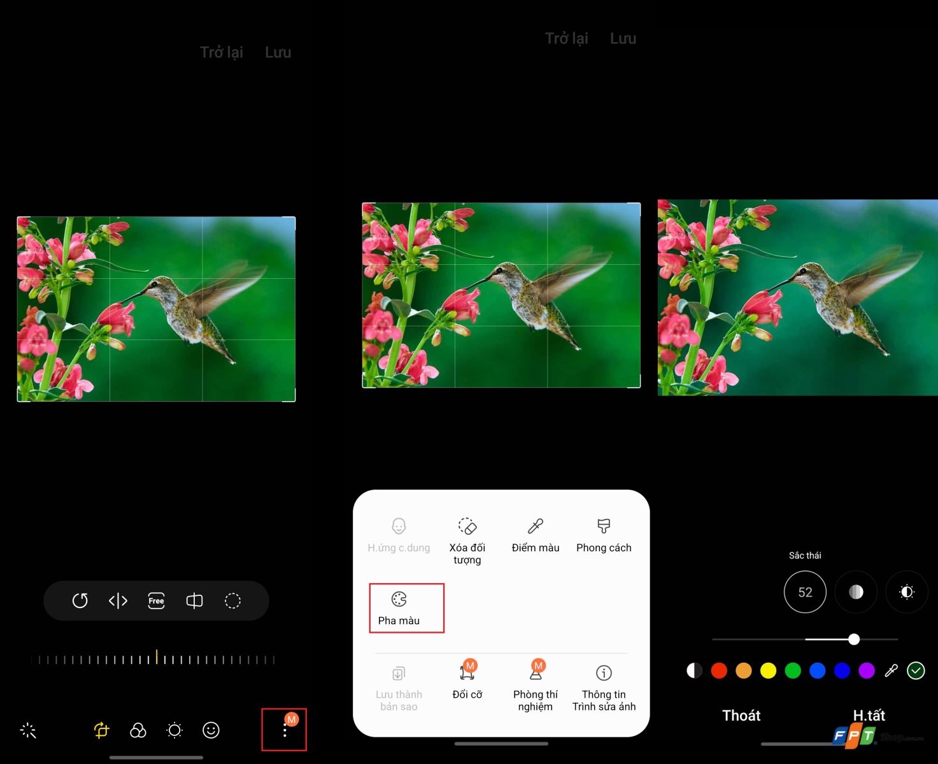Screen dimensions: 938x764
Task: Select the light blue color swatch
Action: (x=818, y=670)
